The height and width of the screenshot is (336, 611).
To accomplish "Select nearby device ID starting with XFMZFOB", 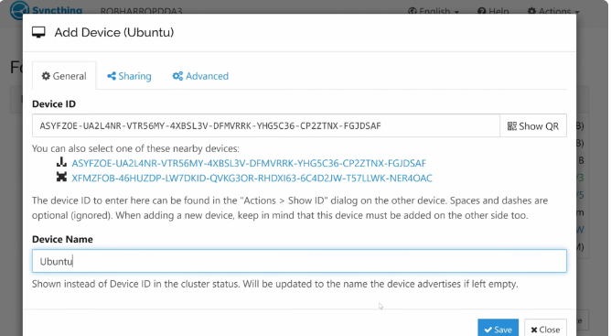I will click(x=252, y=179).
